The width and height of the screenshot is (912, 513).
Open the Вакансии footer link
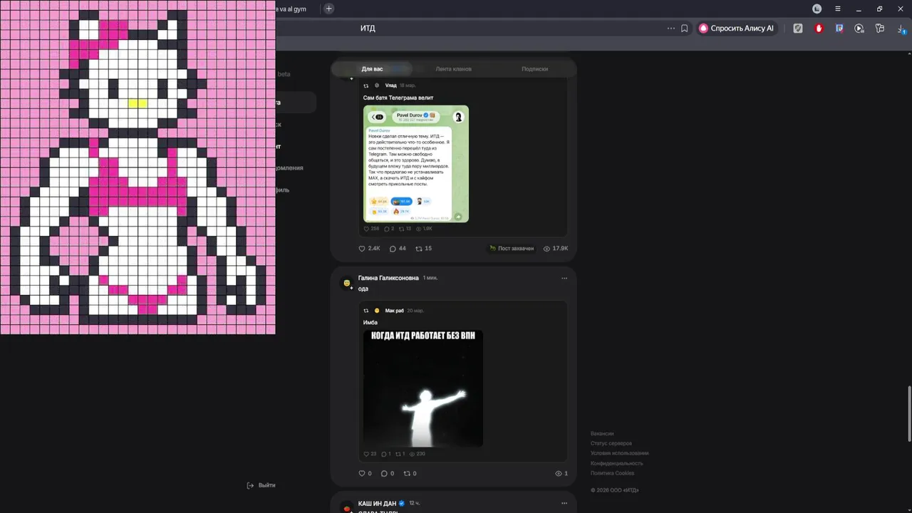click(602, 434)
